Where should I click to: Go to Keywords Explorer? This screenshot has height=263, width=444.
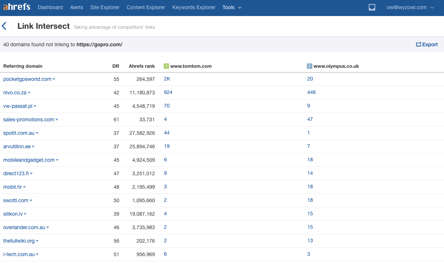point(194,7)
